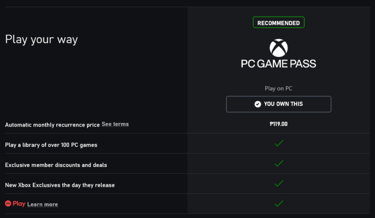Click the ₱119.00 monthly price
Viewport: 375px width, 218px height.
pyautogui.click(x=279, y=124)
